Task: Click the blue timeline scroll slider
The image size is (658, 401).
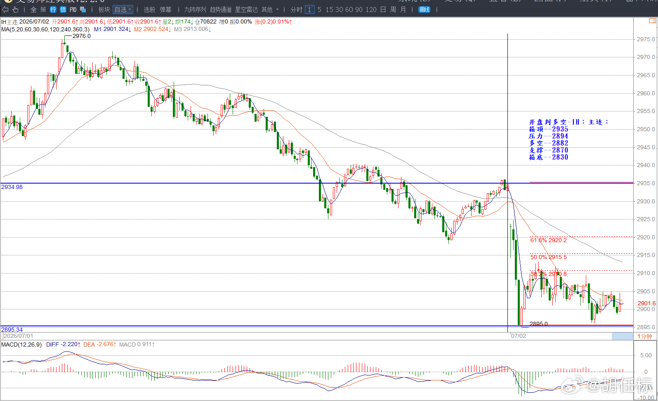Action: point(622,336)
